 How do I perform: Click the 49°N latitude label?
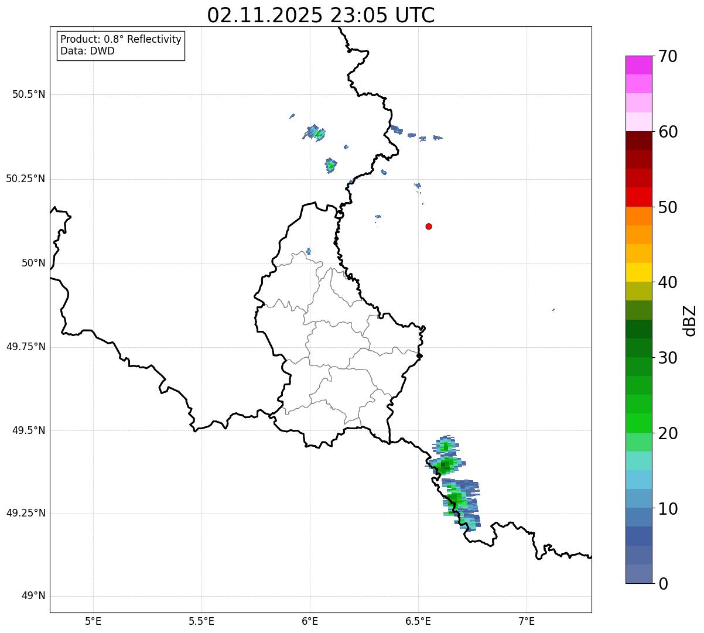(33, 596)
